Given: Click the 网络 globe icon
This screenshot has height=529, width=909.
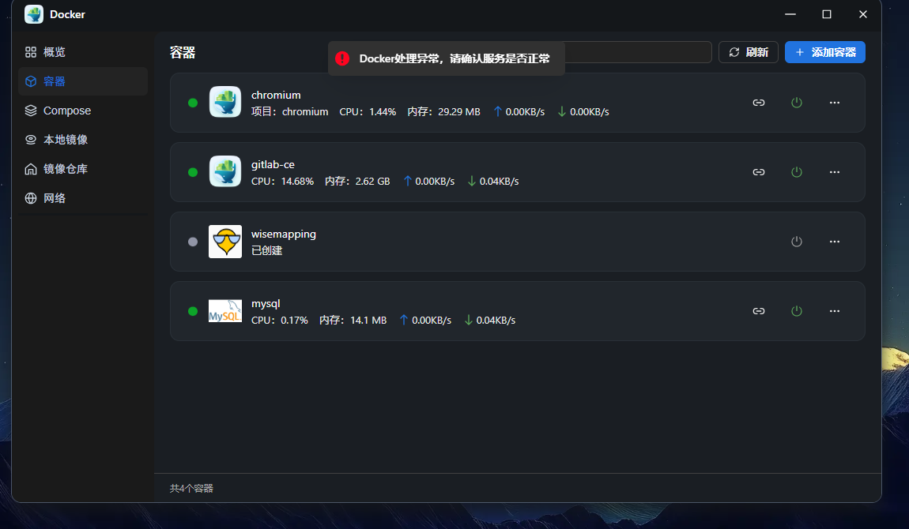Looking at the screenshot, I should (31, 198).
